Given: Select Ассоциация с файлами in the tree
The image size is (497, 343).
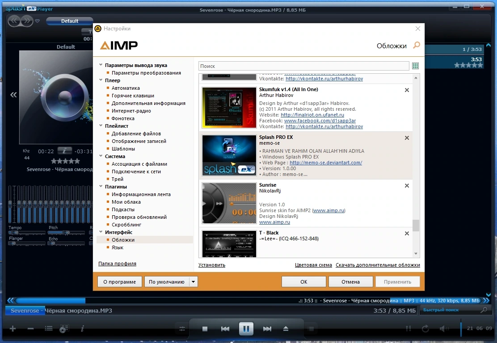Looking at the screenshot, I should pyautogui.click(x=139, y=164).
